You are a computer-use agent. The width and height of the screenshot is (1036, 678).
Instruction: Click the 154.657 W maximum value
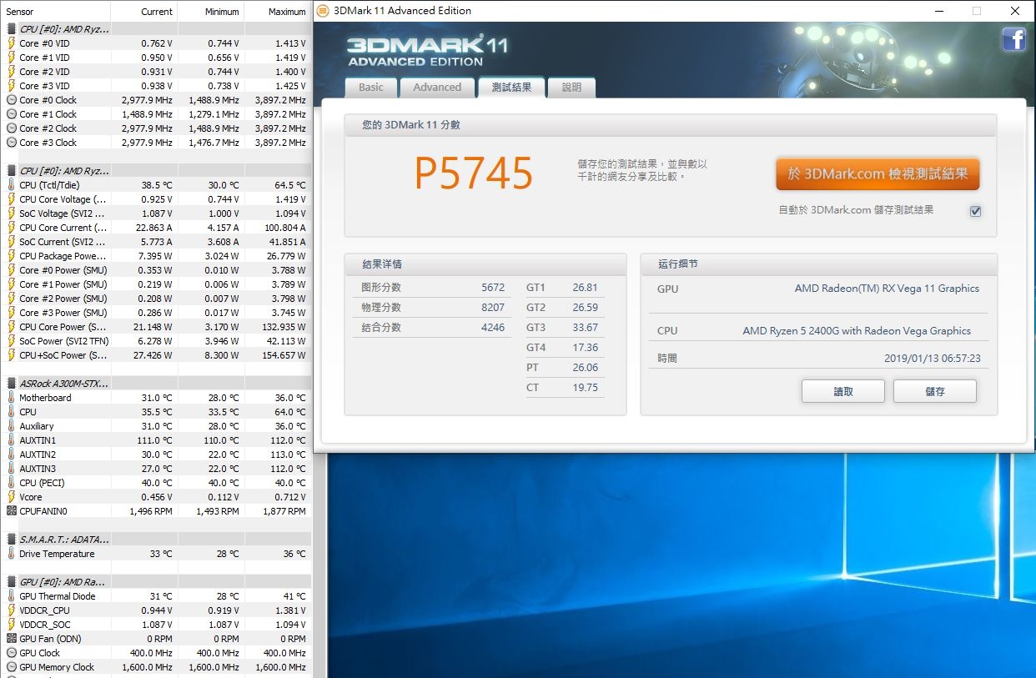283,355
